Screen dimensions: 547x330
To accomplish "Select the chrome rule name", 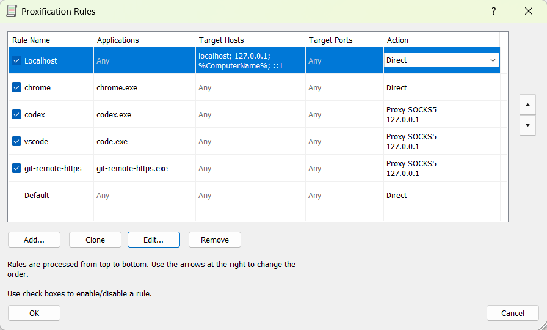I will (x=37, y=87).
